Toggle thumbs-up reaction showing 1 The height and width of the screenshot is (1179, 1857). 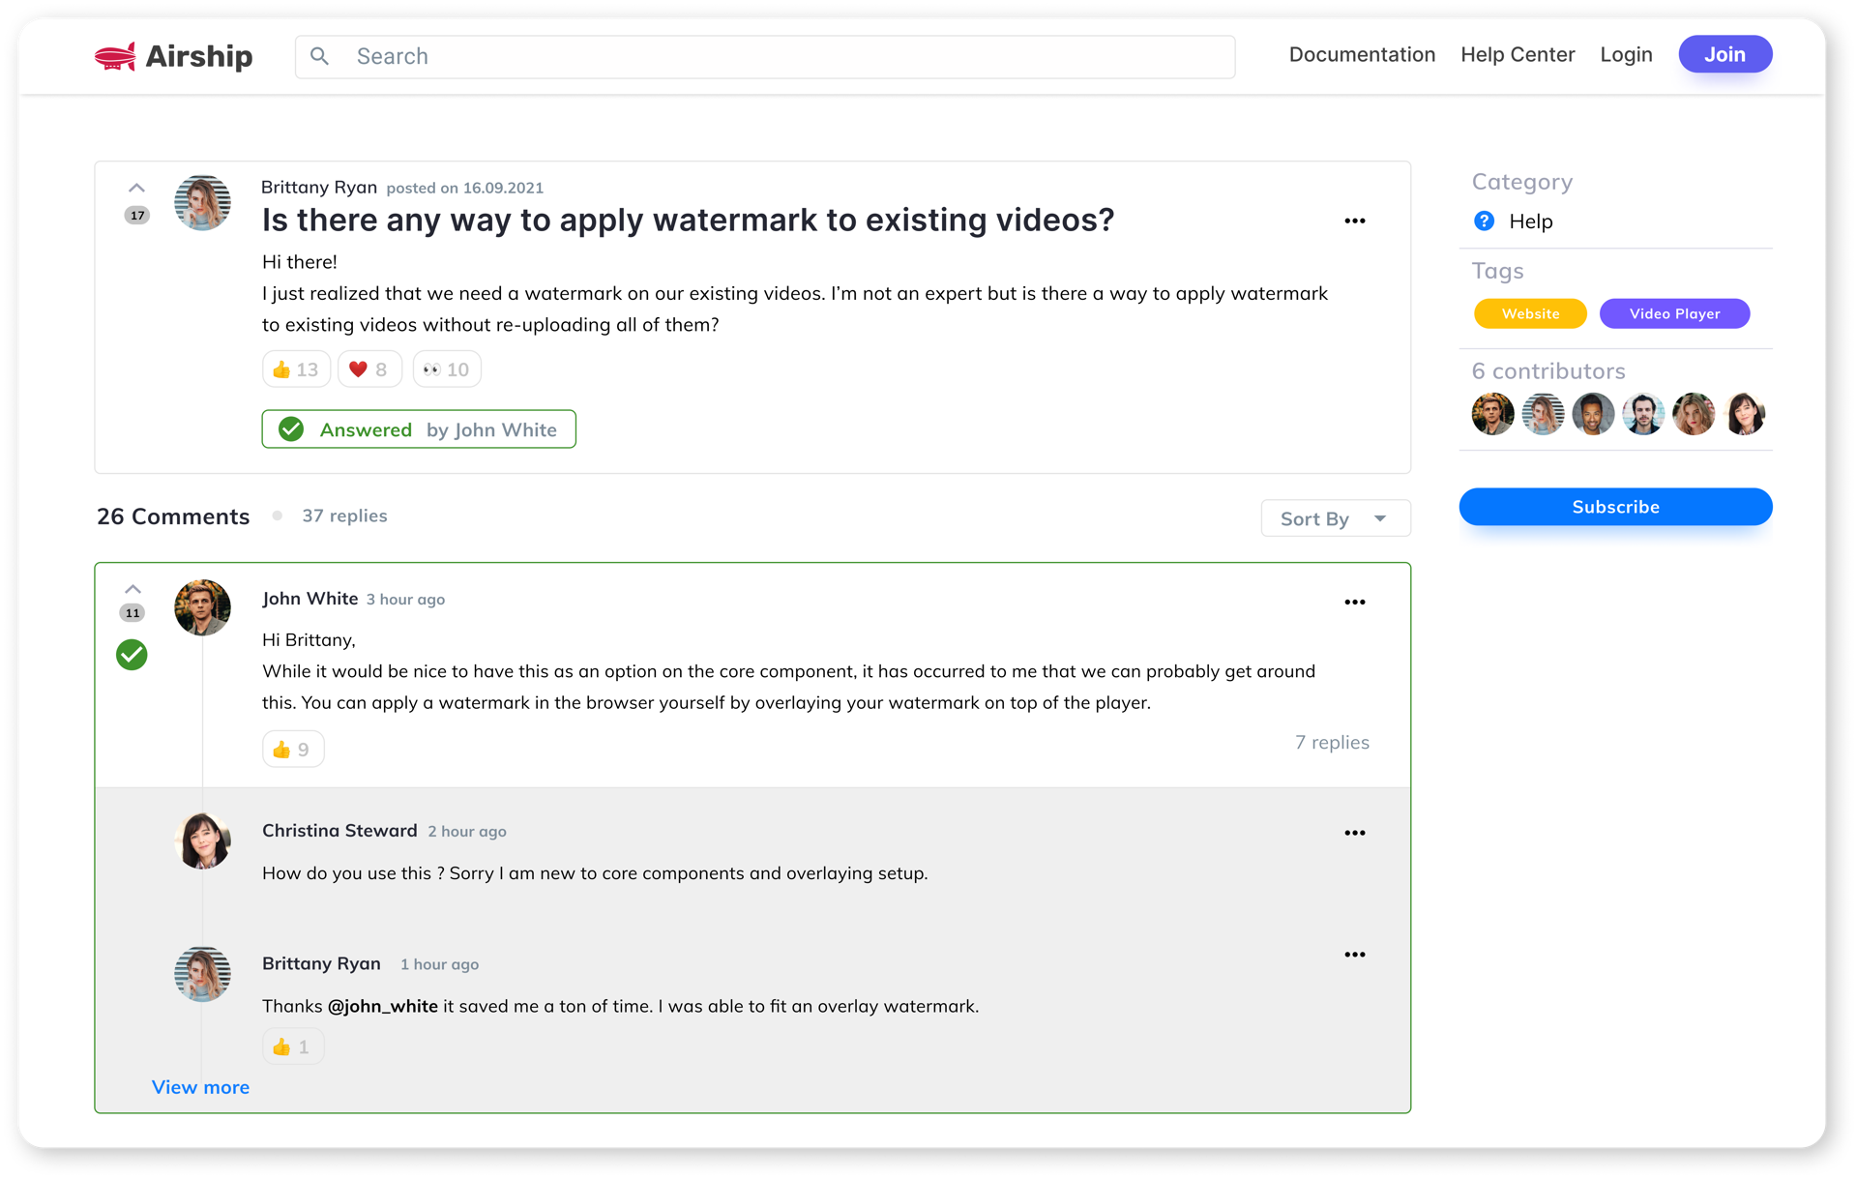coord(293,1047)
